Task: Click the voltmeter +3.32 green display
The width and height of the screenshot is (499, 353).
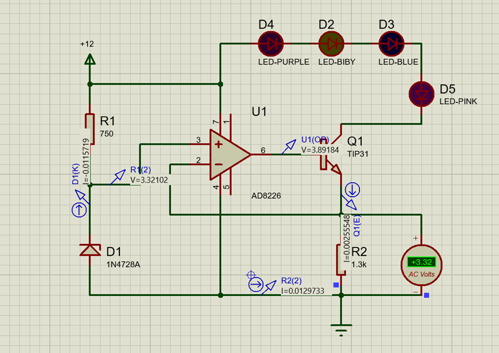Action: tap(421, 262)
